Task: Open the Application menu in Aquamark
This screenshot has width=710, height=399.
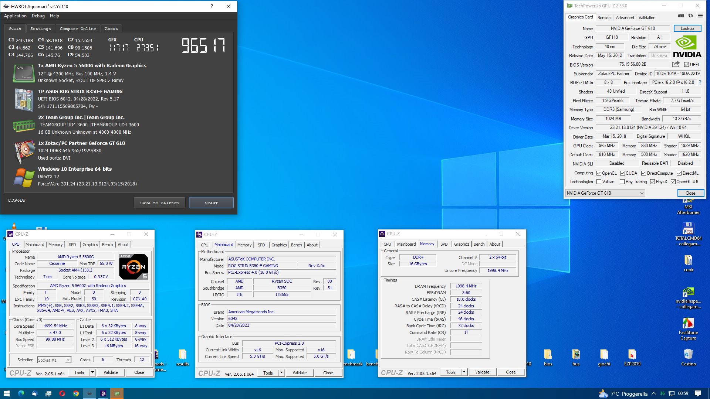Action: pyautogui.click(x=15, y=16)
